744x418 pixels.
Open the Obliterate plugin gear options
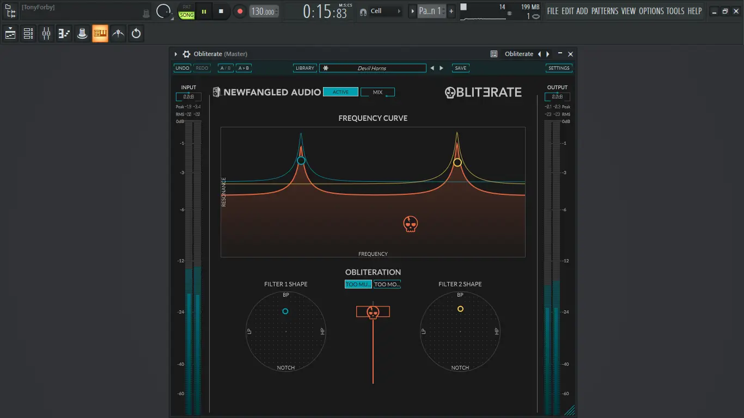click(186, 54)
